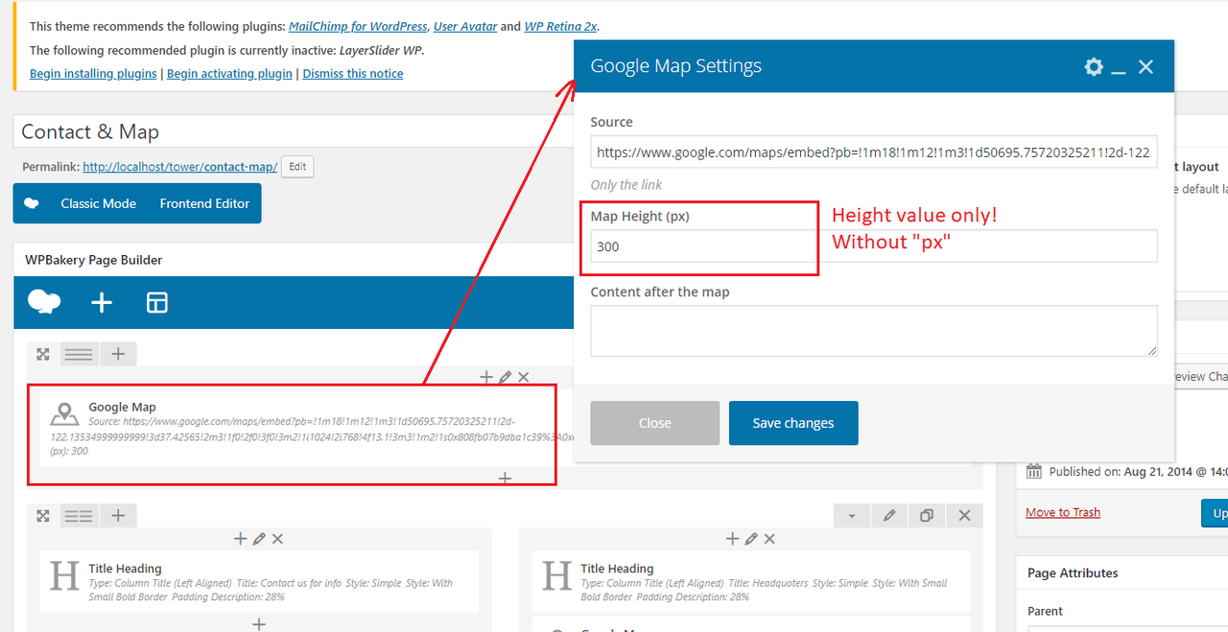Edit second row with pencil icon
Screen dimensions: 1228x632
coord(889,516)
